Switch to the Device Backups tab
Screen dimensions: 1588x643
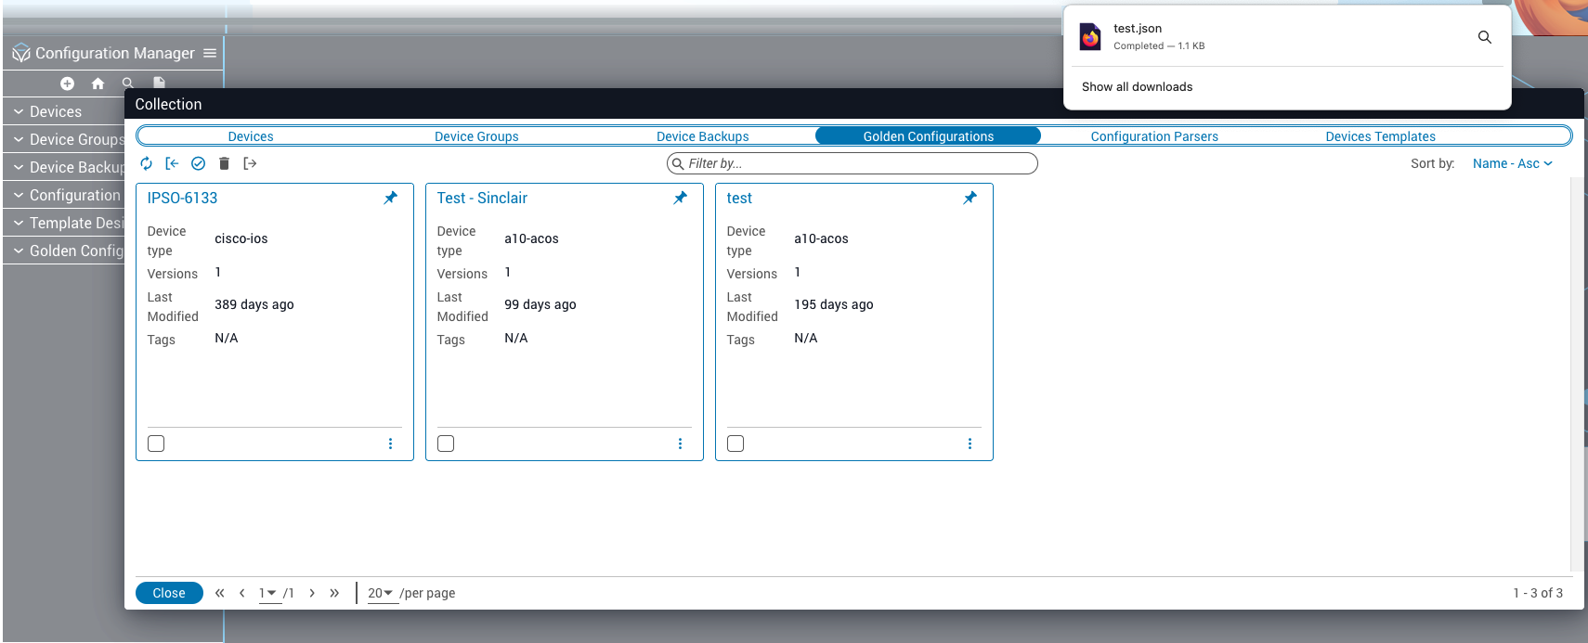tap(702, 136)
